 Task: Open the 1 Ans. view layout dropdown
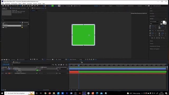[x=82, y=59]
